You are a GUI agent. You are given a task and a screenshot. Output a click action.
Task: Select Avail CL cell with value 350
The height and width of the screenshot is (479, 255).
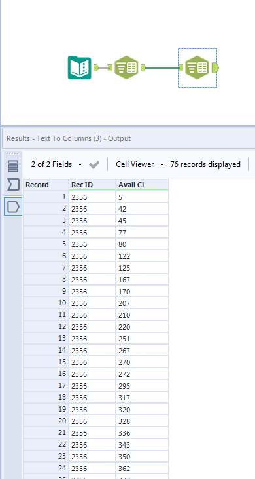(142, 457)
